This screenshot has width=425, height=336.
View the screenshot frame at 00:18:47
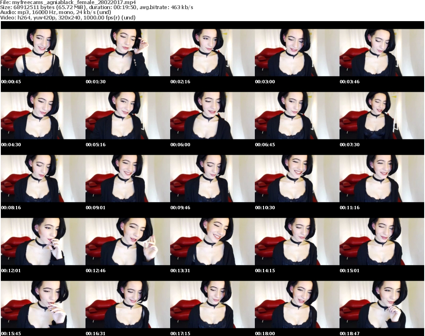382,305
